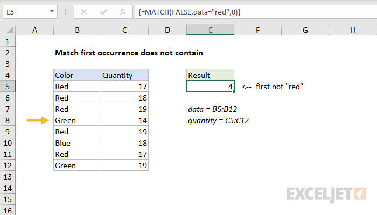377x215 pixels.
Task: Click the Color header cell
Action: click(77, 75)
